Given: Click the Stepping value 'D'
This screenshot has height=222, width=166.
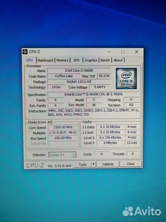Looking at the screenshot, I should pyautogui.click(x=131, y=99).
